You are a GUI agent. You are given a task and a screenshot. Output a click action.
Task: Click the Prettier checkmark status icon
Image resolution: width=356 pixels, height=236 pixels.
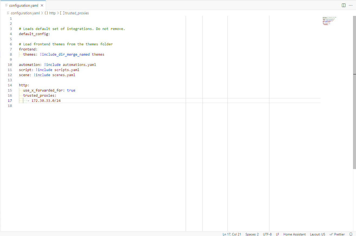pyautogui.click(x=331, y=234)
